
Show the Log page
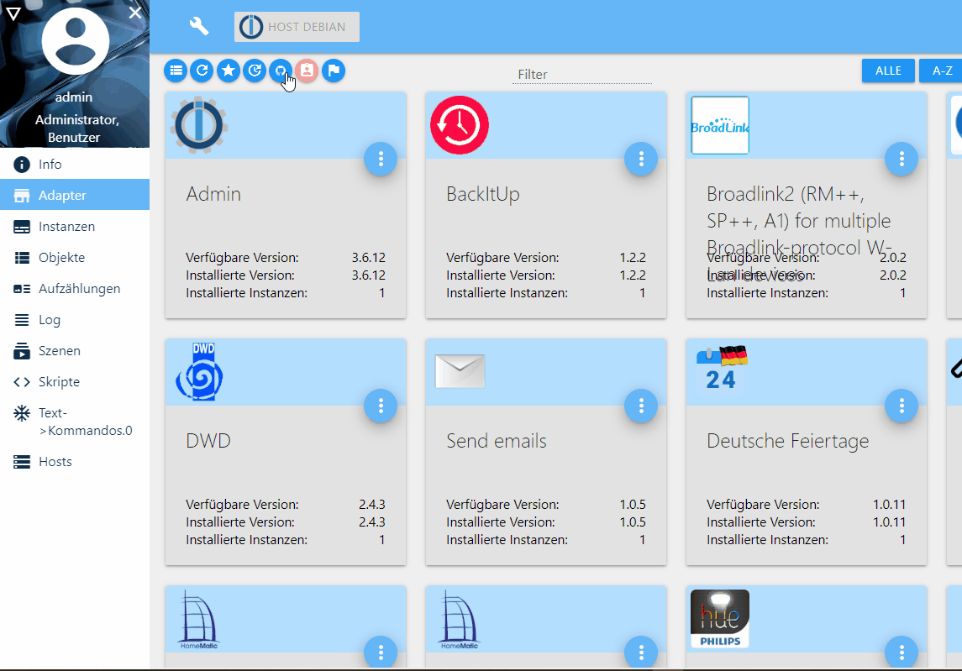tap(75, 320)
